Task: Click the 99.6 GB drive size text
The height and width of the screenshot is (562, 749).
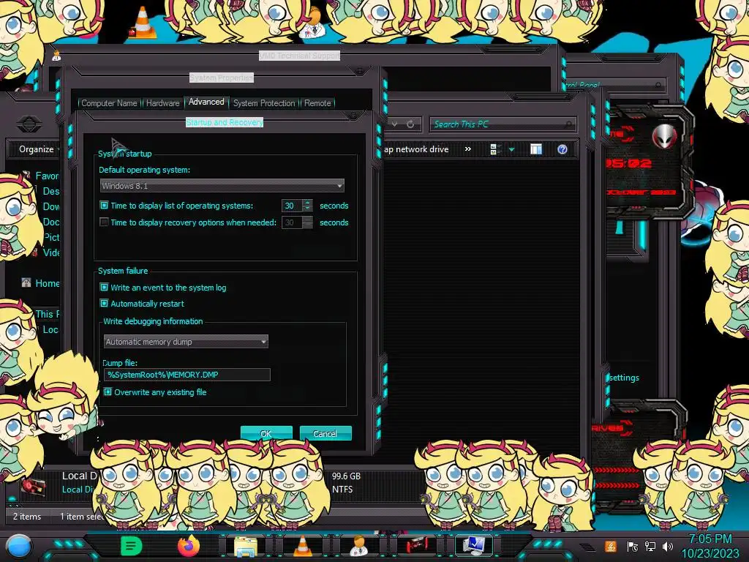Action: click(346, 476)
